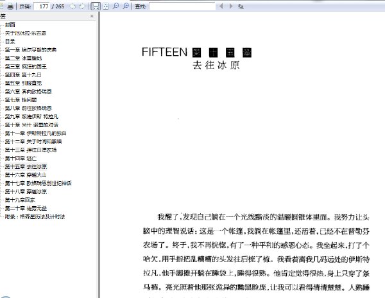385x298 pixels.
Task: Click the page number field showing 177
Action: point(42,6)
